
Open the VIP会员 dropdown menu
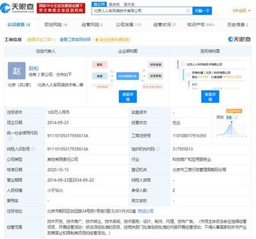[241, 10]
